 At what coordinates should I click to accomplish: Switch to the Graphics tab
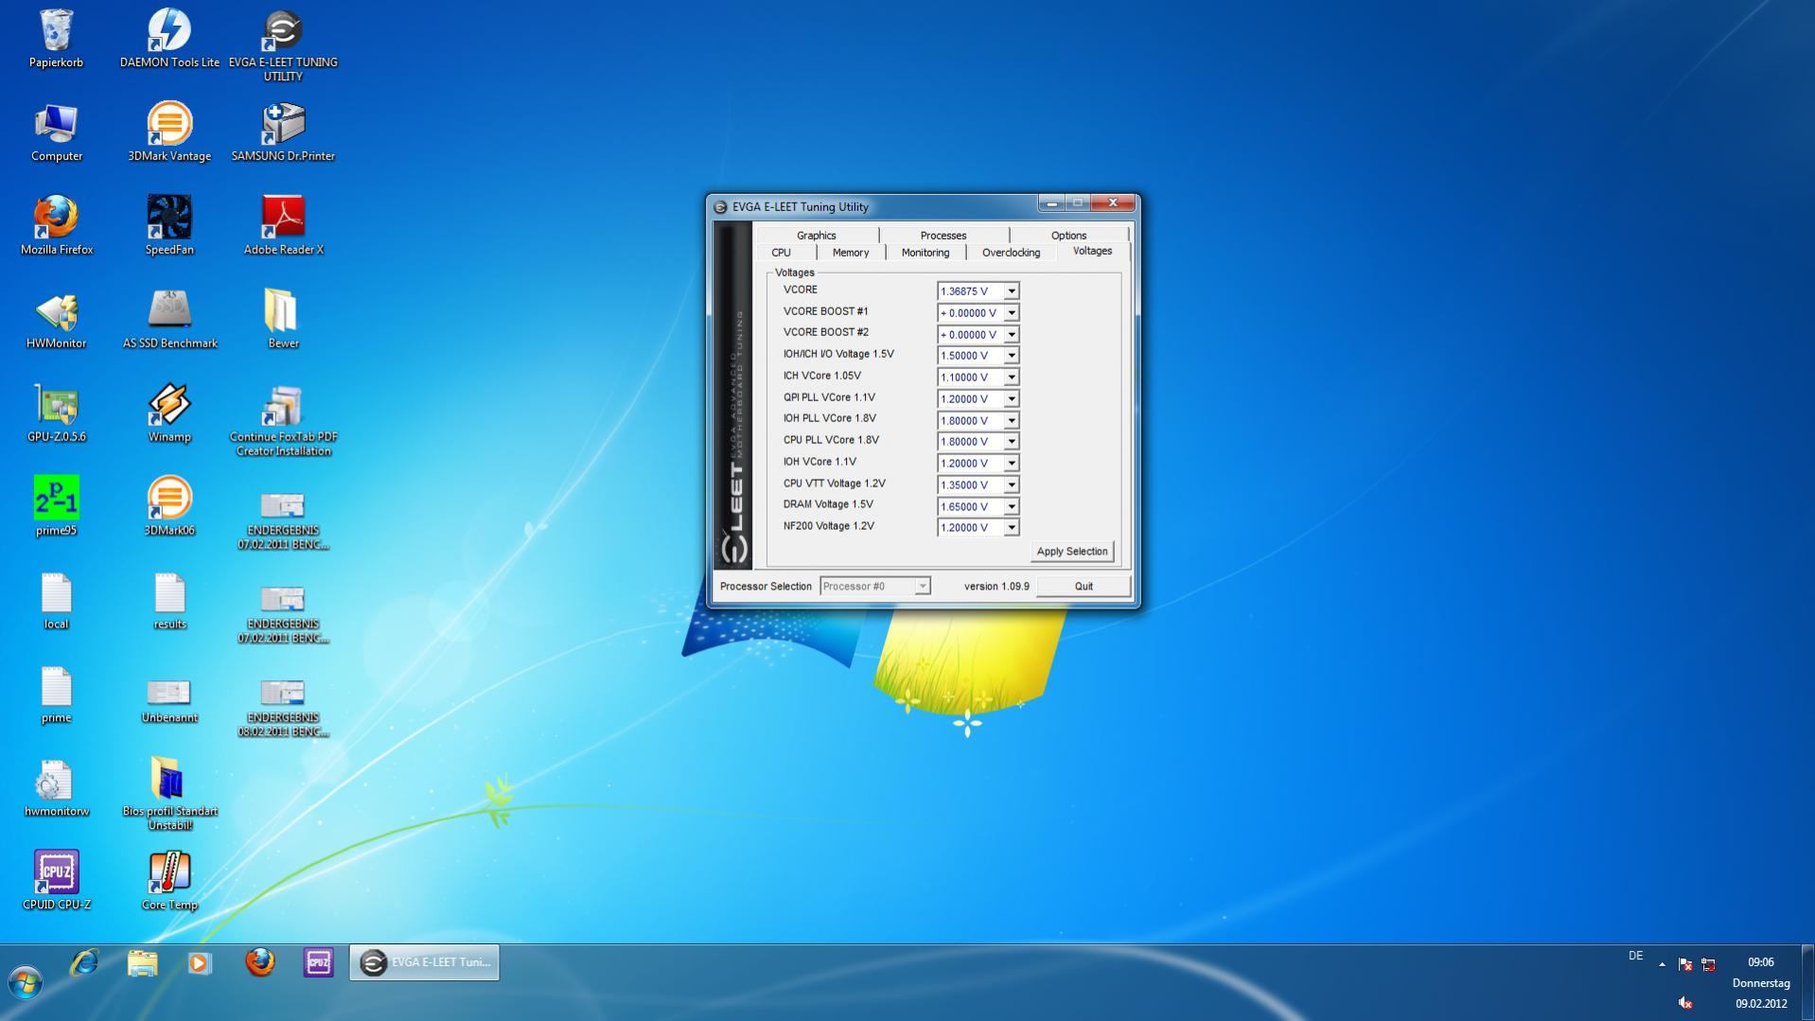click(x=817, y=235)
